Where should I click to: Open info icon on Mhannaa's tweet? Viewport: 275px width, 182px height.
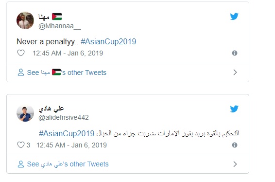click(x=235, y=53)
